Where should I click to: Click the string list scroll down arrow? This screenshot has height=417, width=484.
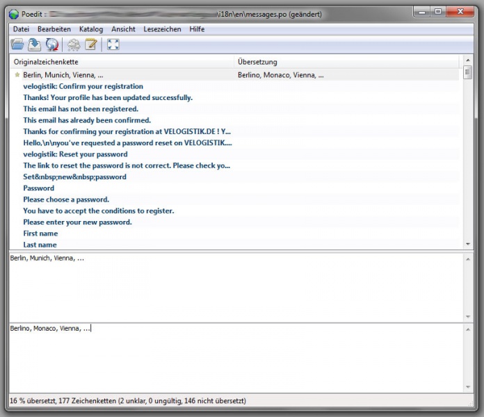click(x=467, y=244)
